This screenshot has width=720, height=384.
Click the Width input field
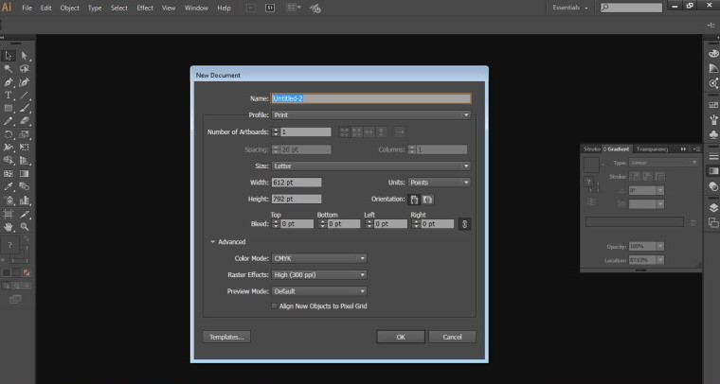point(297,183)
